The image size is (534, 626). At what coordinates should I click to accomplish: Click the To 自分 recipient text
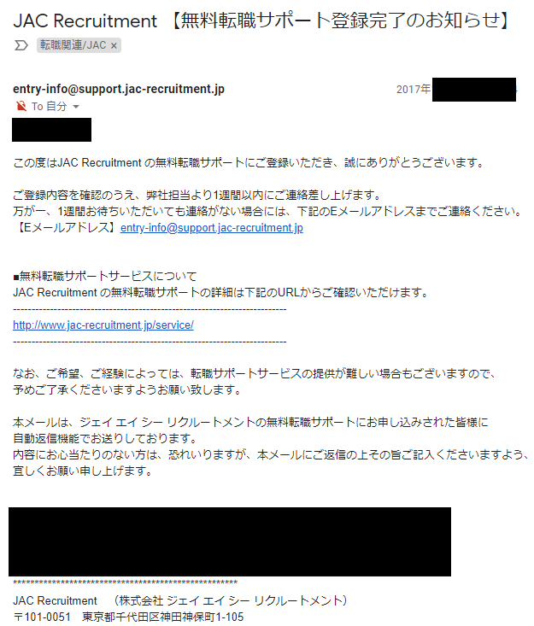(x=49, y=106)
